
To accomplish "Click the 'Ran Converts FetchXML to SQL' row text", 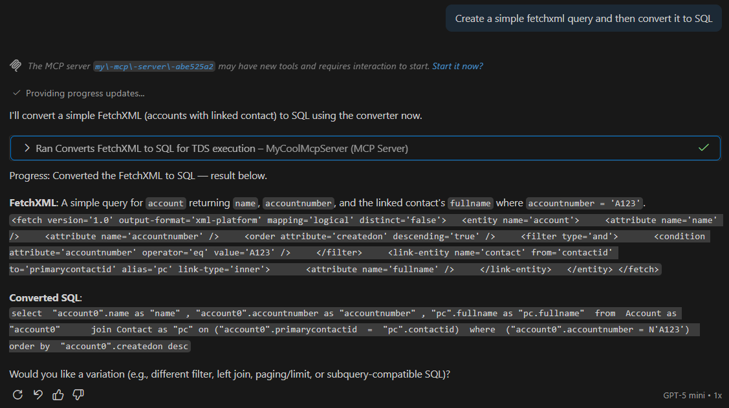I will click(x=221, y=148).
